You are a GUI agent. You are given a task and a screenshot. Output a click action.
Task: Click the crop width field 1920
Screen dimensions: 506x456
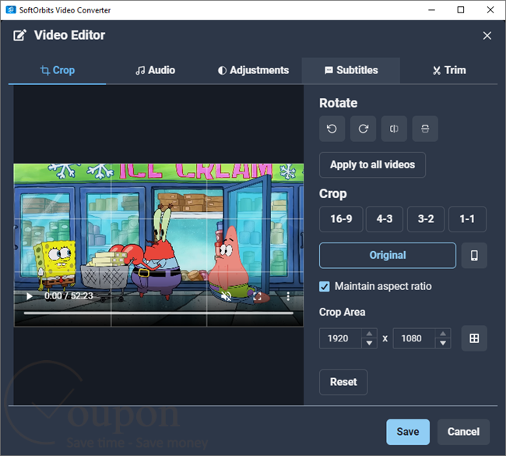point(340,338)
